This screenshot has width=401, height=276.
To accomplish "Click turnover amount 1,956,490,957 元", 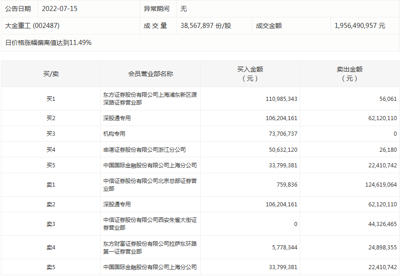I will [x=360, y=26].
